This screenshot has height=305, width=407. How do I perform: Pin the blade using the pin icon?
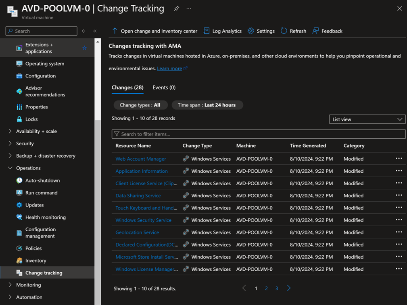pyautogui.click(x=177, y=8)
